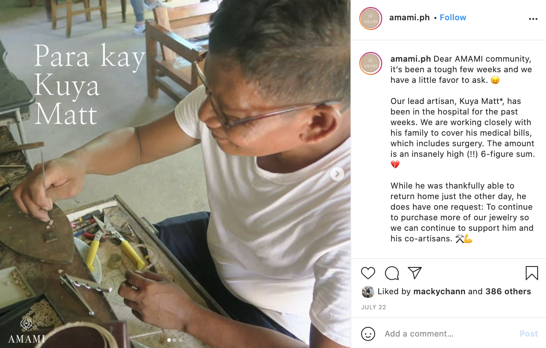Select the second carousel dot indicator
Viewport: 546px width, 348px height.
point(175,340)
